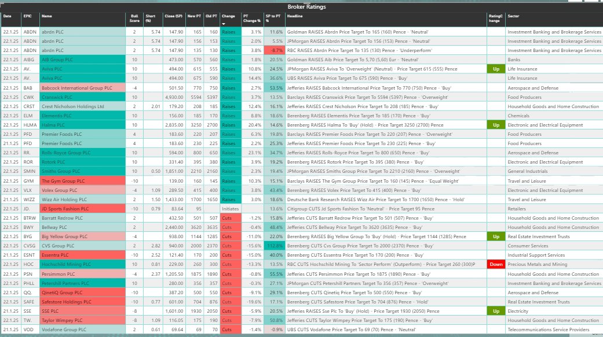Select the Smiths Group PLC cell
Viewport: 603px width, 337px height.
[x=82, y=171]
